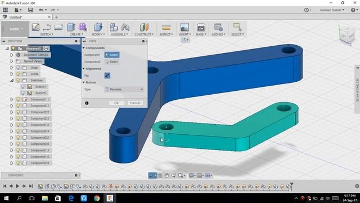This screenshot has width=360, height=203.
Task: Click the Press Pull icon in Modify
Action: tap(98, 27)
